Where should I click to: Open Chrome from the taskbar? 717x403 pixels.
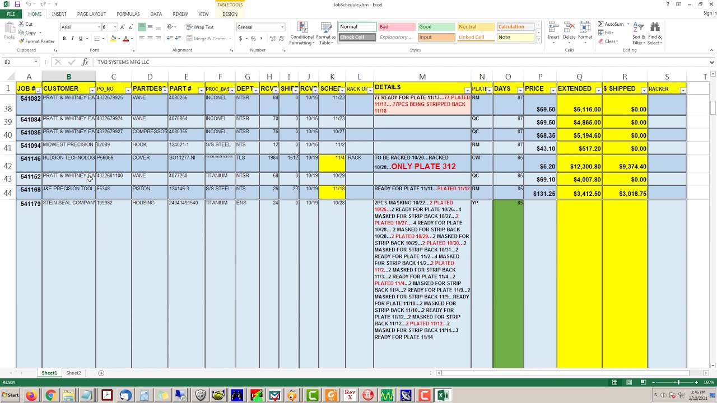(50, 396)
